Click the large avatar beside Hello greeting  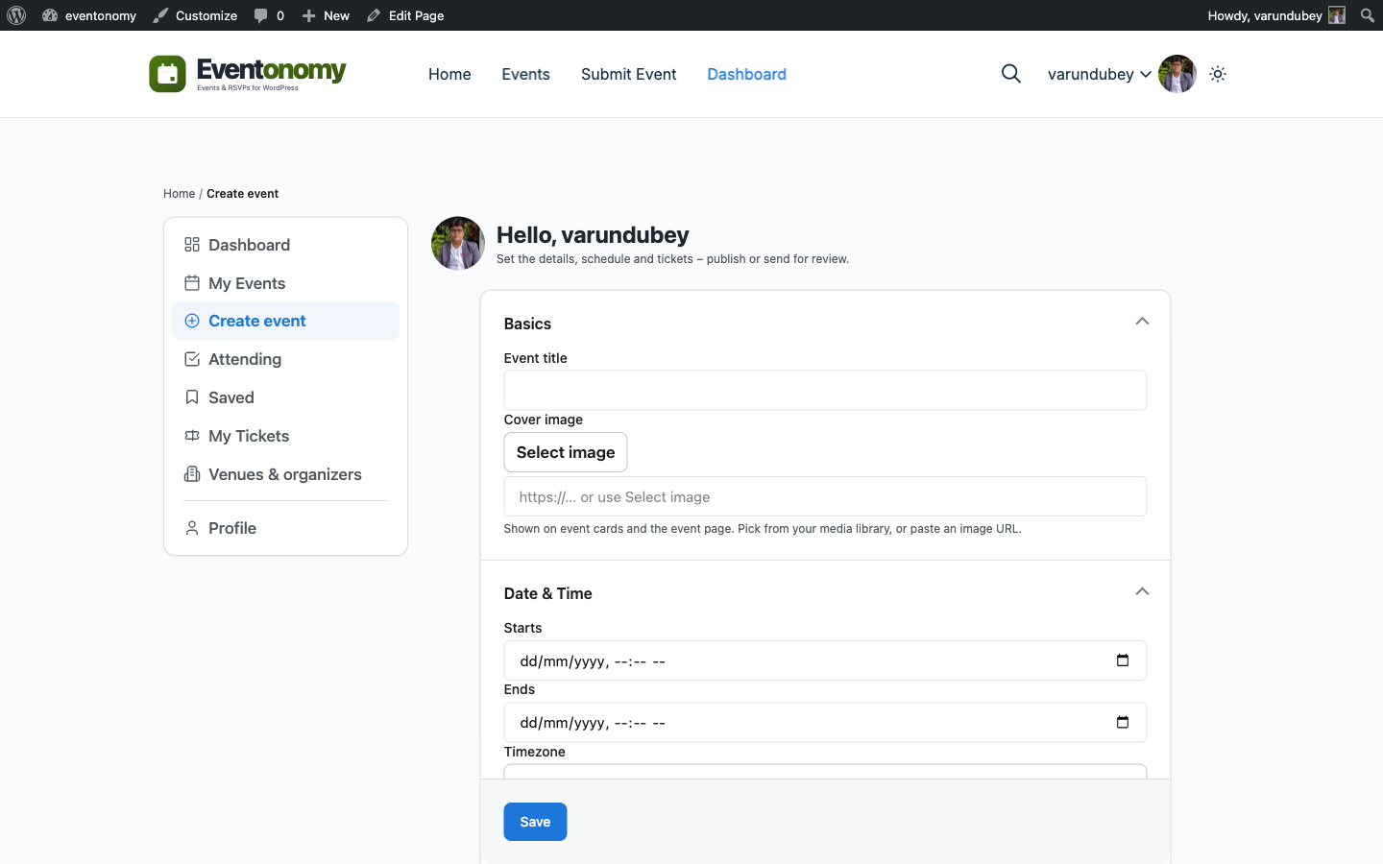pos(458,243)
